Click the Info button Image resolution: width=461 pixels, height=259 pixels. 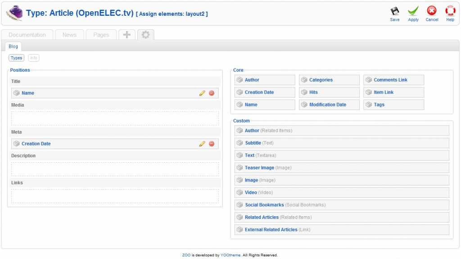click(34, 58)
